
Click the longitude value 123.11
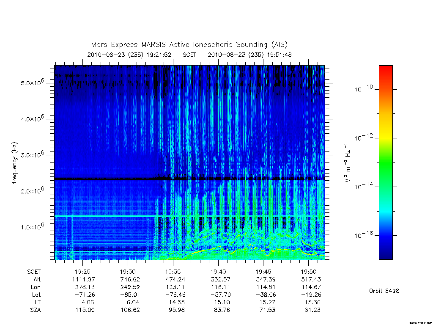coord(175,287)
